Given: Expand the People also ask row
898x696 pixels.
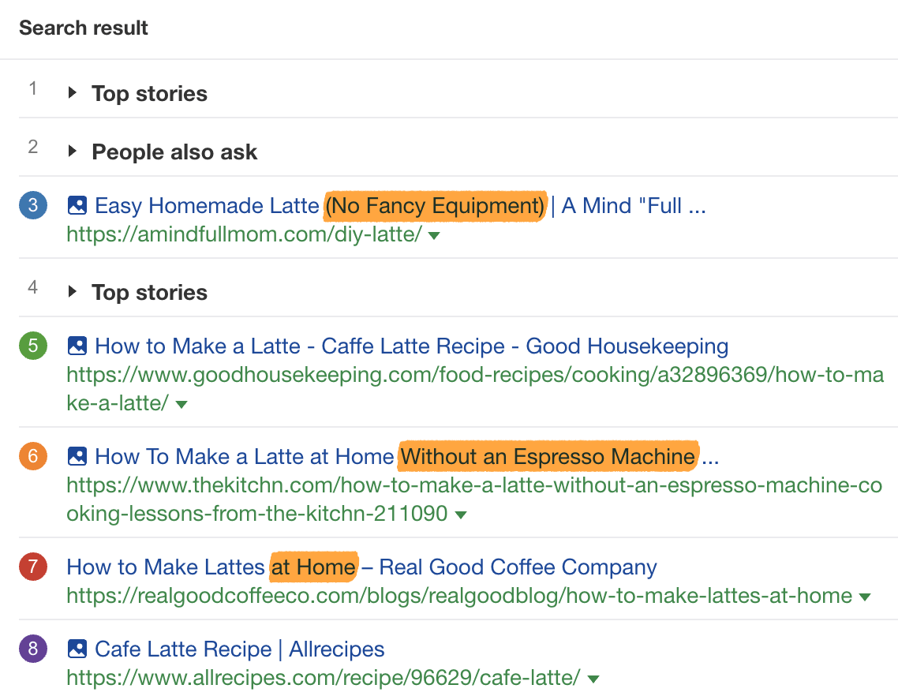Looking at the screenshot, I should pos(73,152).
